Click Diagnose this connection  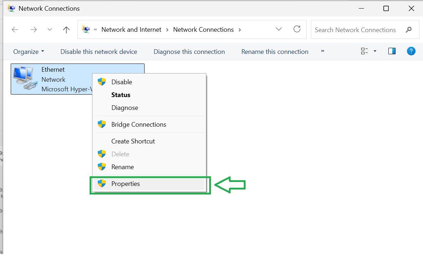pos(189,51)
